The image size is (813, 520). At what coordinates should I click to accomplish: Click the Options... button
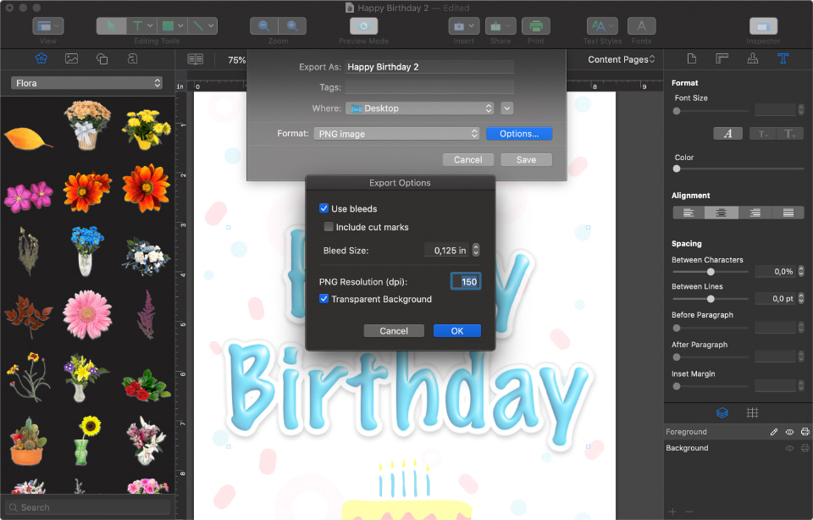coord(519,133)
